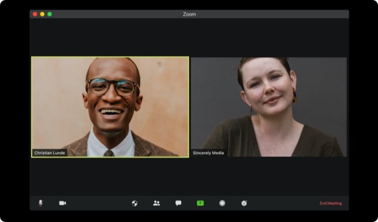Open the Chat bubble panel
The height and width of the screenshot is (222, 378).
[x=178, y=203]
